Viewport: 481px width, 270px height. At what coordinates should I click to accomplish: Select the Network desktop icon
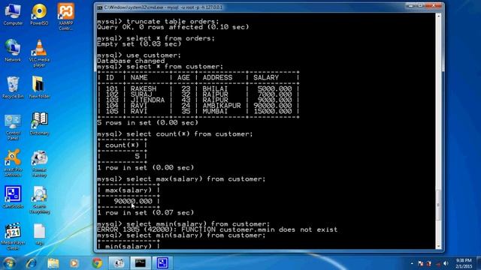click(13, 51)
